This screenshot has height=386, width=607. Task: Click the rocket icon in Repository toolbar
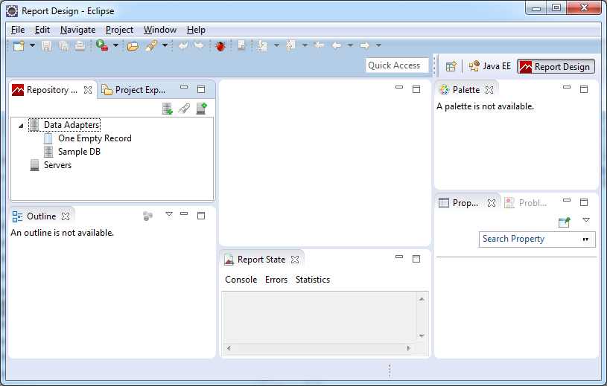pyautogui.click(x=184, y=109)
